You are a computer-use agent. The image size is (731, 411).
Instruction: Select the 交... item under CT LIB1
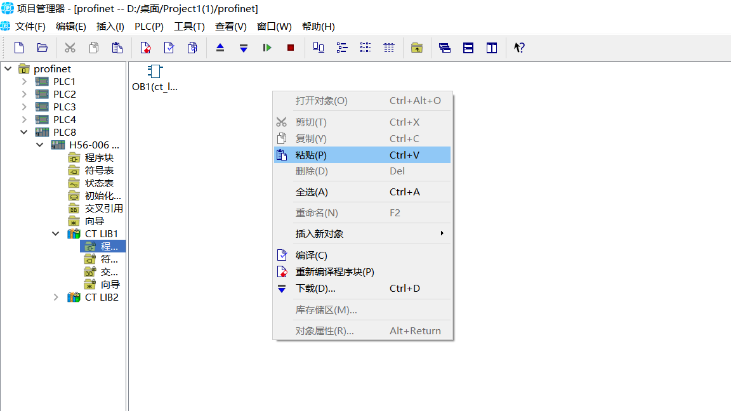point(109,271)
